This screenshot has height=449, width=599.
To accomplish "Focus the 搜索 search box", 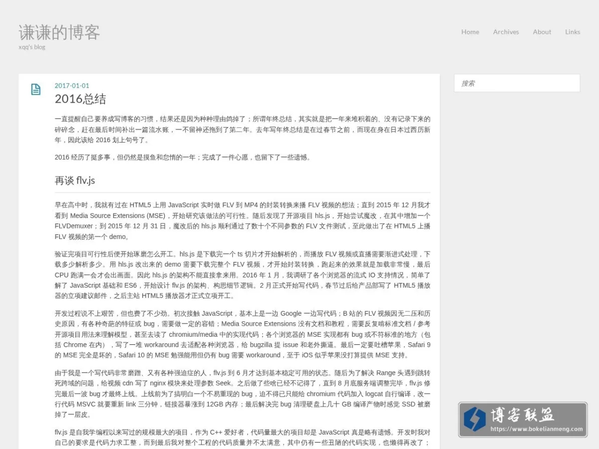I will click(517, 83).
